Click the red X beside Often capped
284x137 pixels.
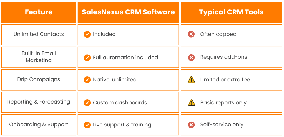191,34
